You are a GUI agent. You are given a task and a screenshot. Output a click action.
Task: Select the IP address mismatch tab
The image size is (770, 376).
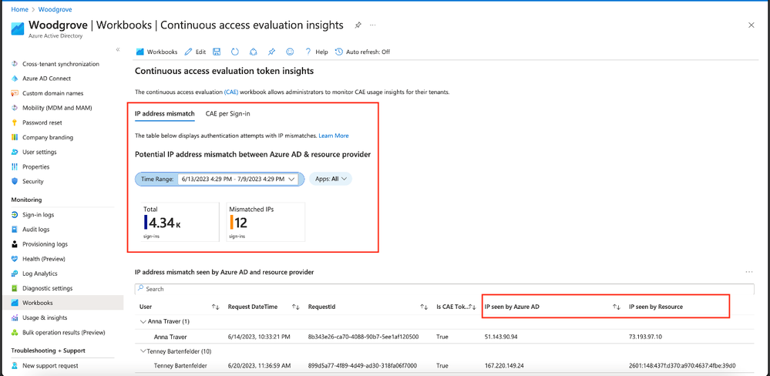tap(164, 113)
